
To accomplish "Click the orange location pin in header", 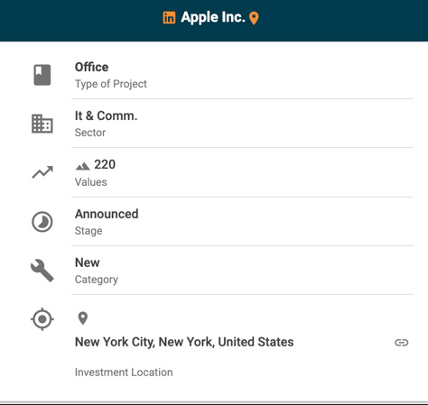I will [254, 18].
